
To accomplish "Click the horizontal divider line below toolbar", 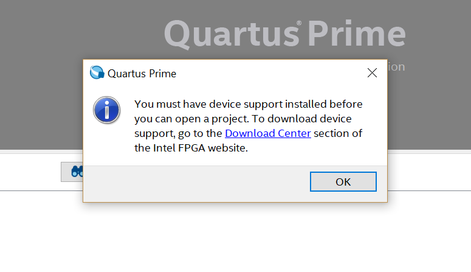I will 425,190.
